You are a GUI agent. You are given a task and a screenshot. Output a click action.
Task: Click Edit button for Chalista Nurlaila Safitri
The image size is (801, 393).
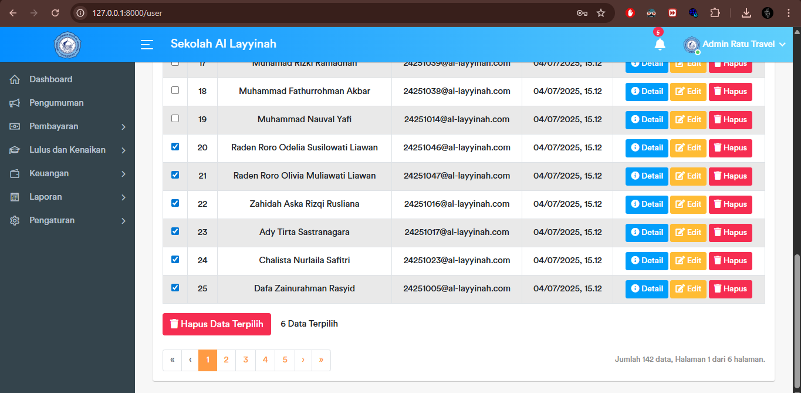click(688, 261)
